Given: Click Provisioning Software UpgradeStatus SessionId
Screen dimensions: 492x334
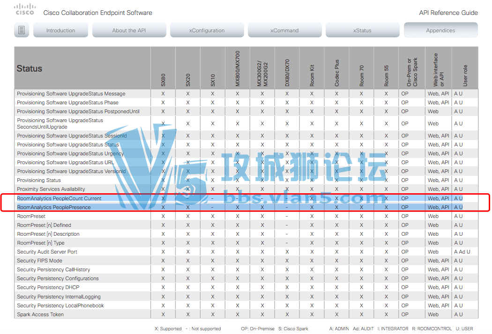Looking at the screenshot, I should pos(72,136).
